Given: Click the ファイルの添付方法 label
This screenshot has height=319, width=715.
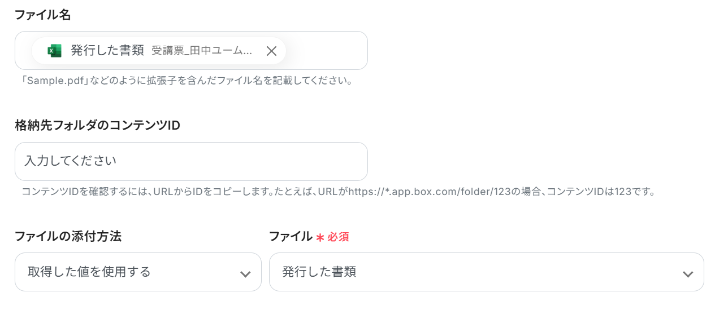Looking at the screenshot, I should (68, 237).
